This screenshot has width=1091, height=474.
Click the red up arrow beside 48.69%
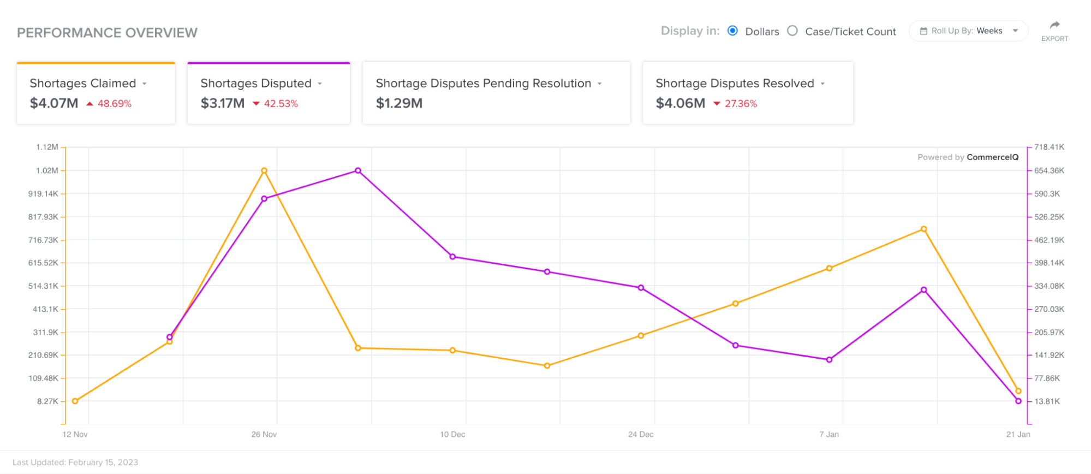point(90,104)
